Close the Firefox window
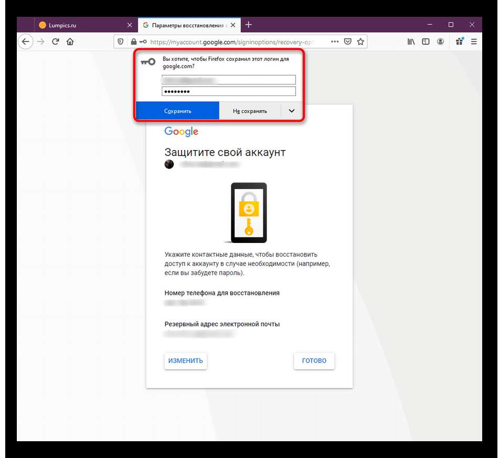499x458 pixels. click(x=472, y=25)
